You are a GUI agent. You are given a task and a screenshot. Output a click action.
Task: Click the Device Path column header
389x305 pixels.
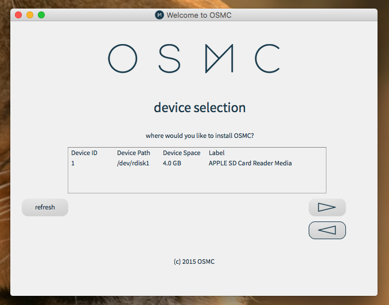pos(134,153)
